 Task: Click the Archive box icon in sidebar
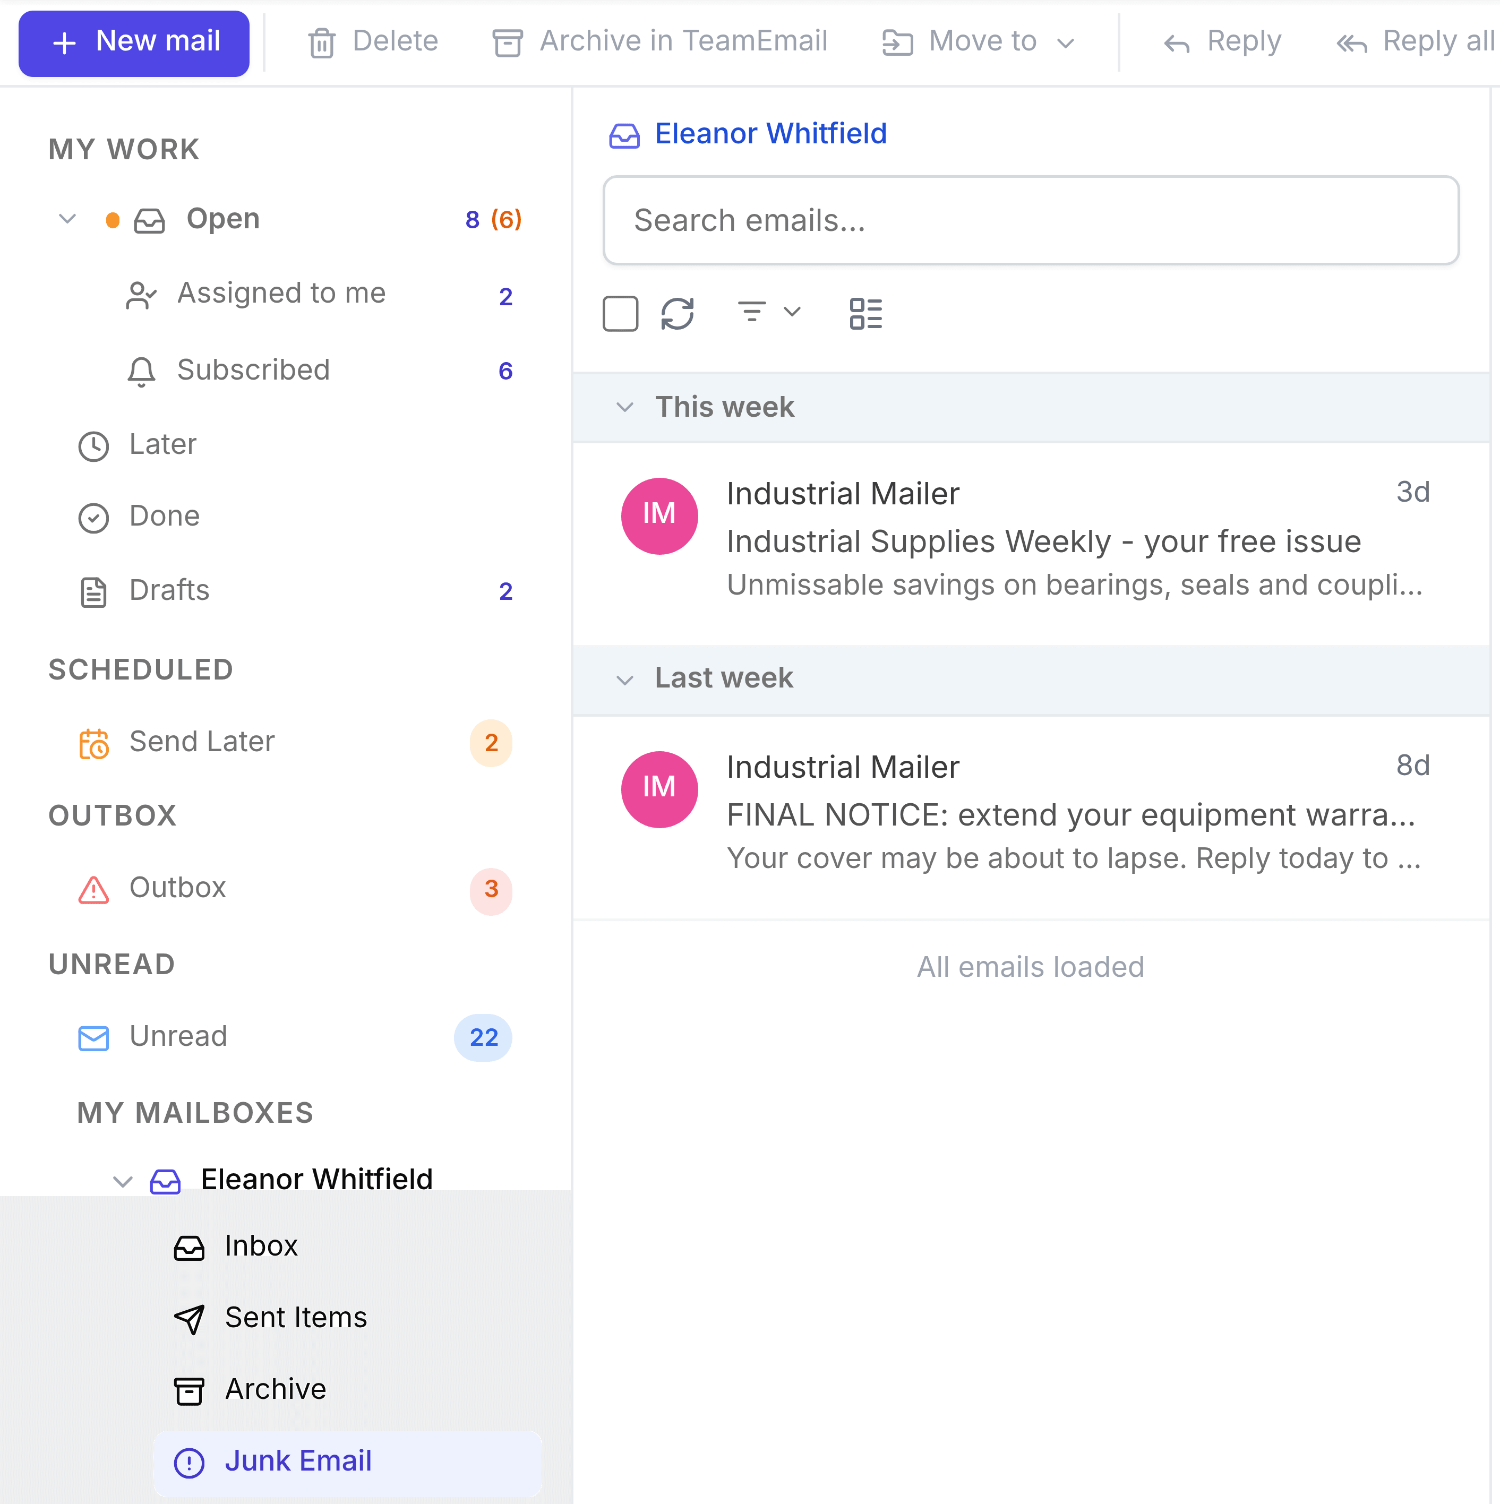[x=188, y=1391]
